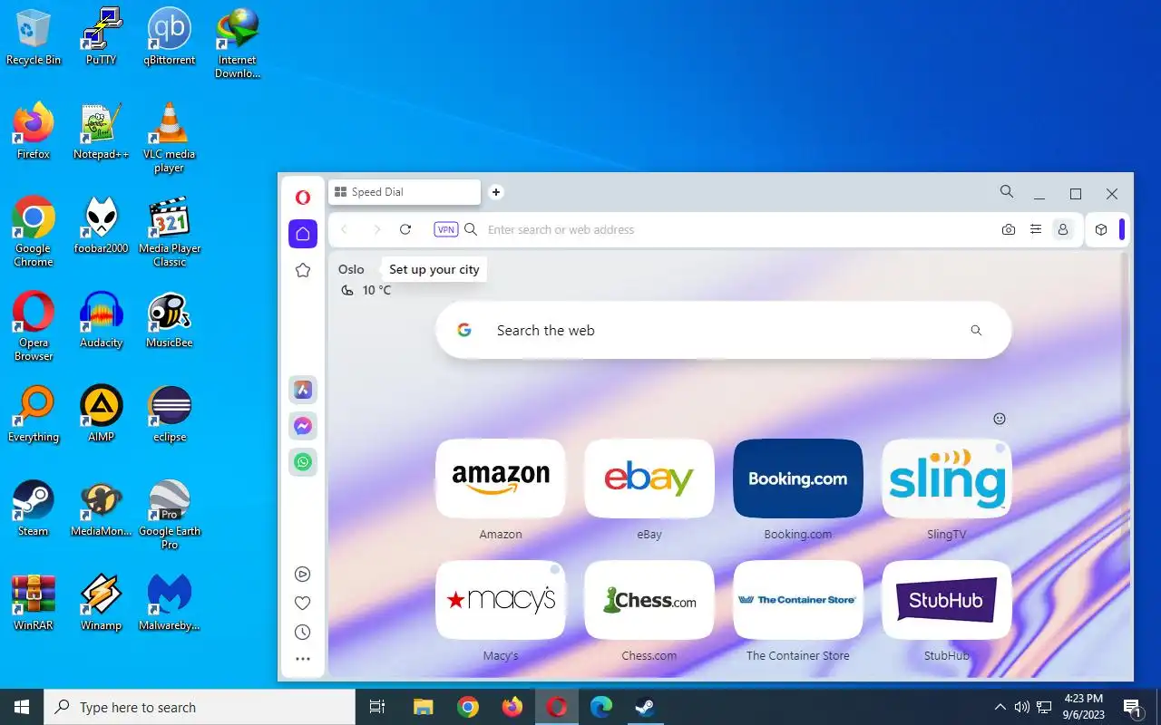This screenshot has height=725, width=1161.
Task: Open the notification center icon
Action: [x=1132, y=707]
